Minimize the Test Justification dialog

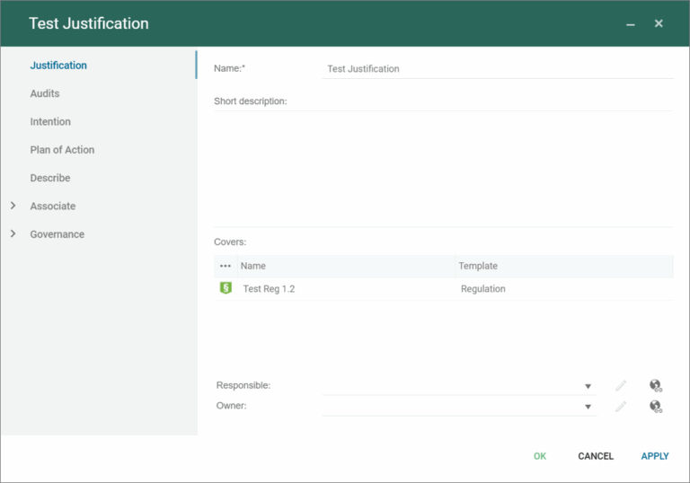631,24
